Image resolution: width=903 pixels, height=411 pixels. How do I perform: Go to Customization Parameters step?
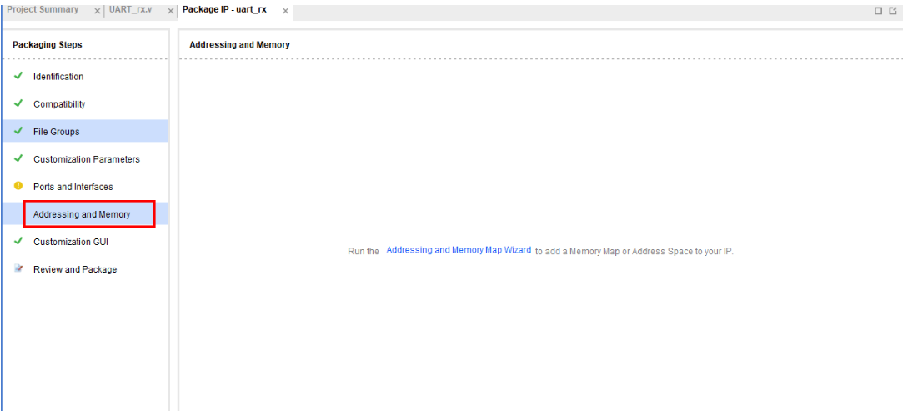point(87,159)
